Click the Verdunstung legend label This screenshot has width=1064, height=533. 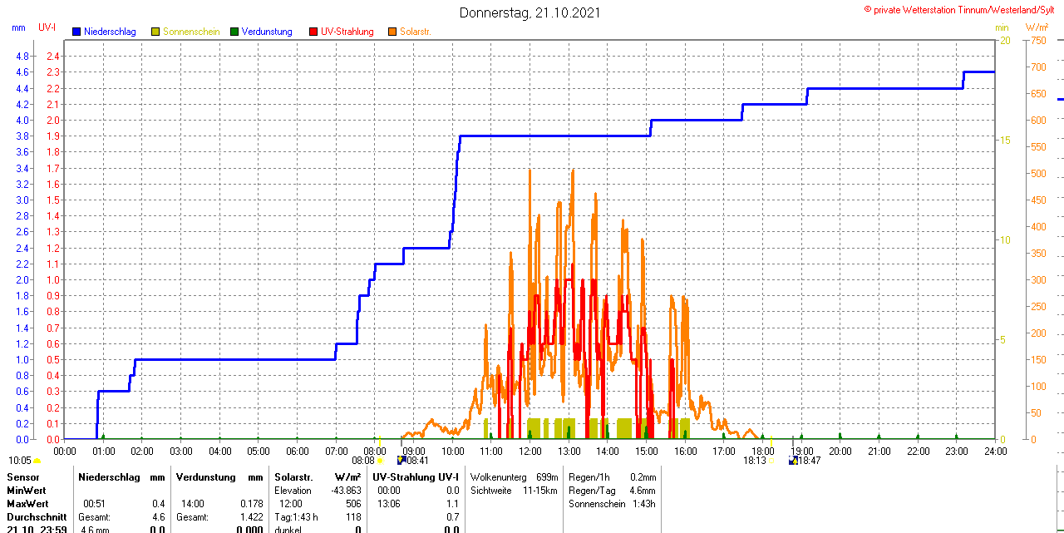pos(267,32)
